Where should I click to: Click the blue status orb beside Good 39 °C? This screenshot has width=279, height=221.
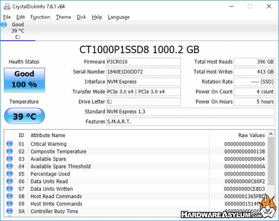pyautogui.click(x=4, y=25)
